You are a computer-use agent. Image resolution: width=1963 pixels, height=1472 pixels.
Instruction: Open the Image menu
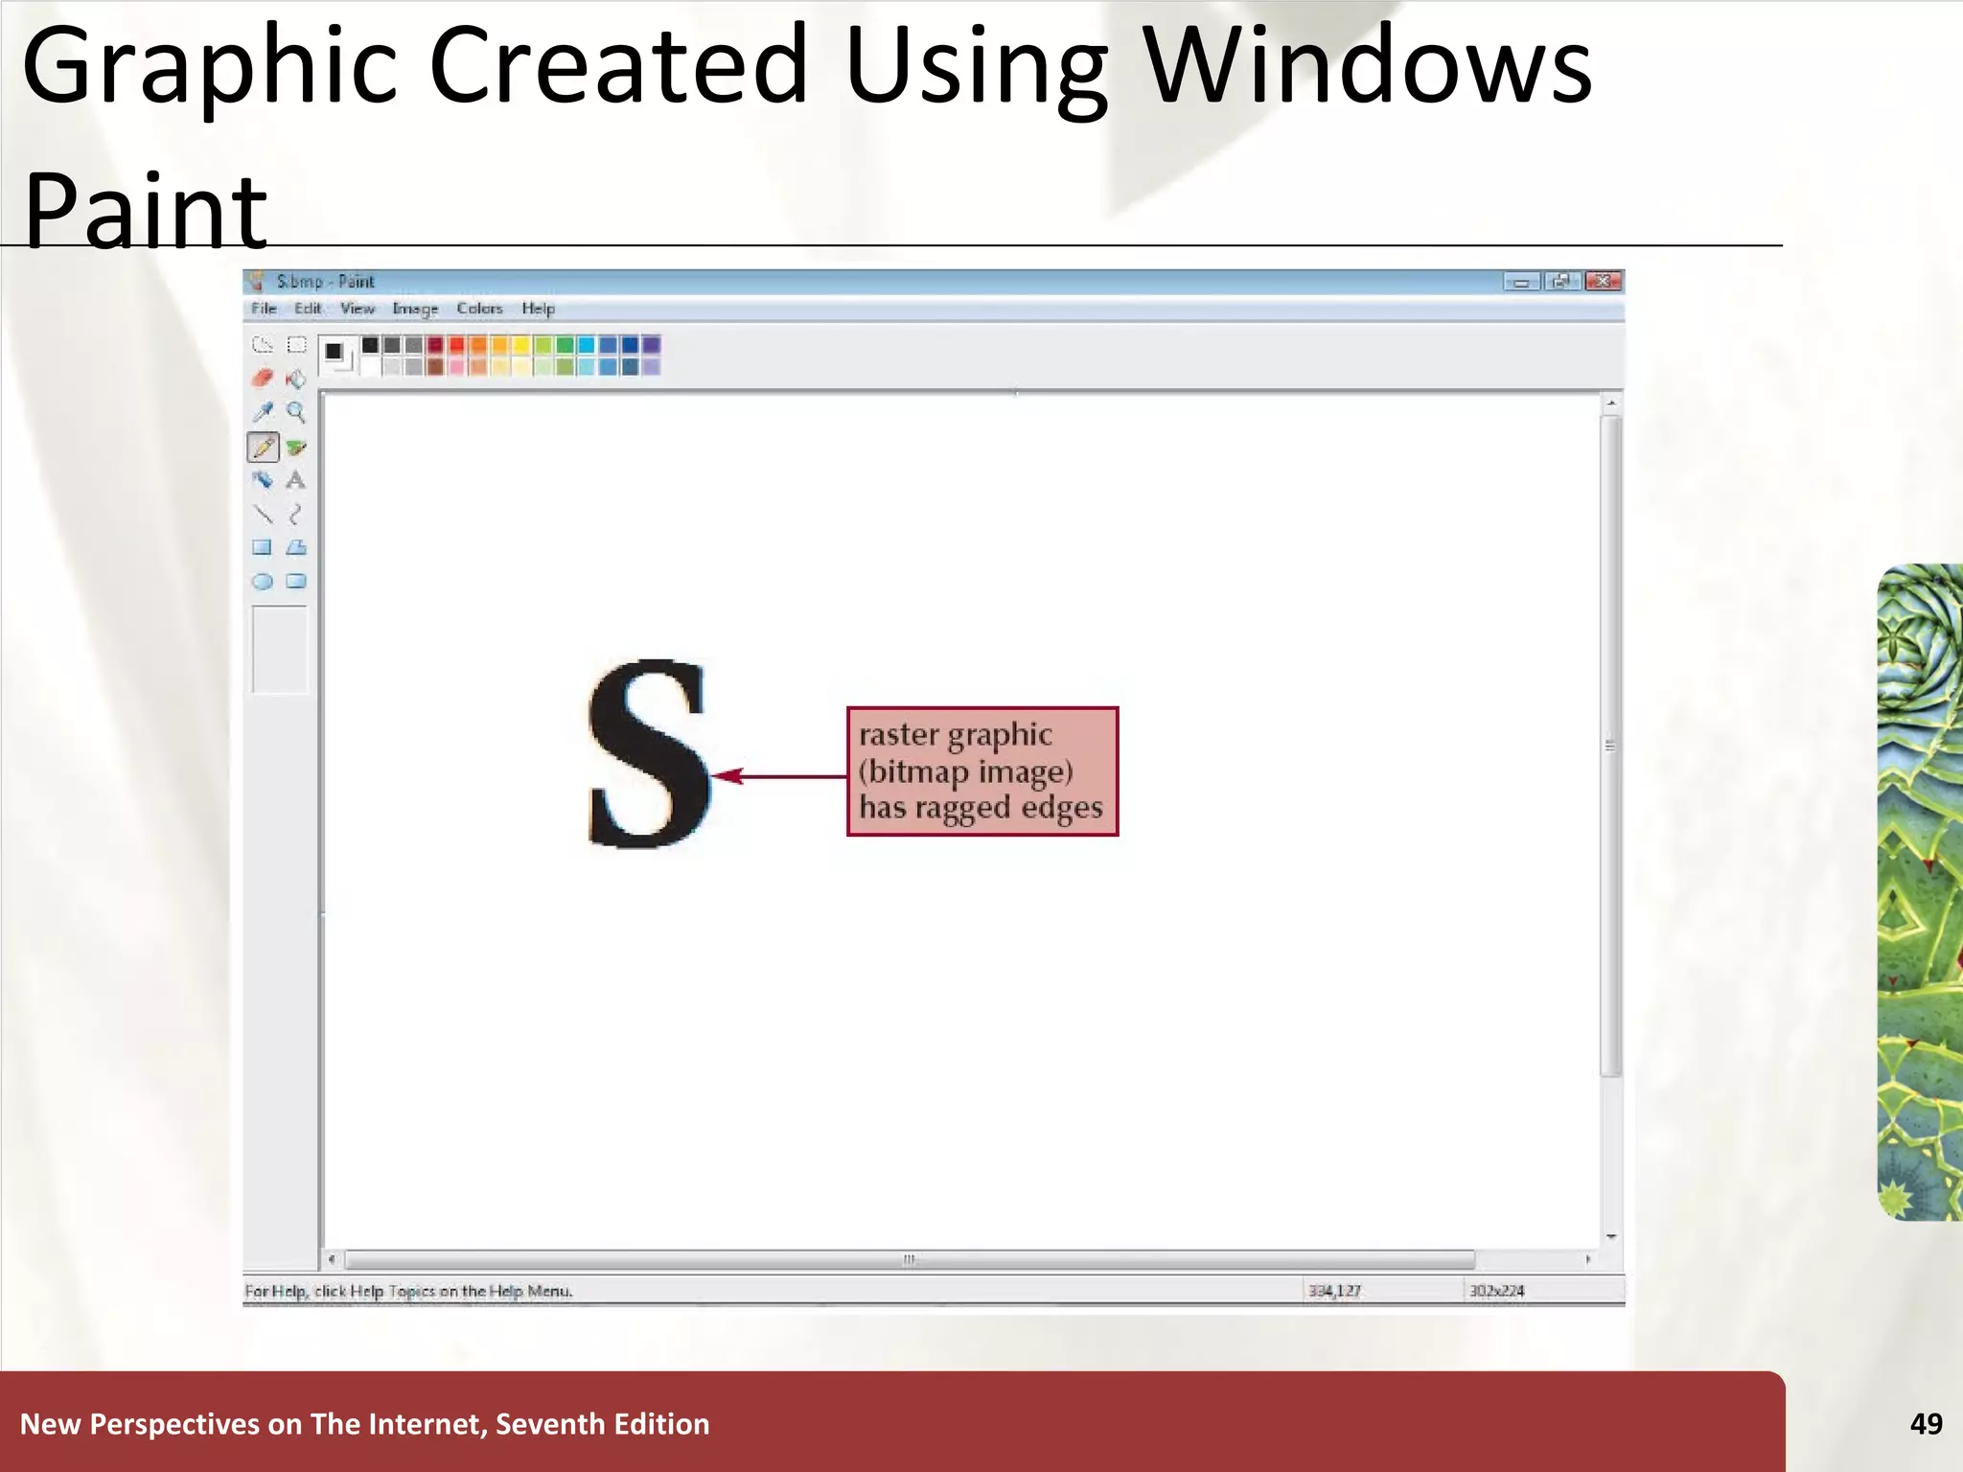pyautogui.click(x=415, y=309)
